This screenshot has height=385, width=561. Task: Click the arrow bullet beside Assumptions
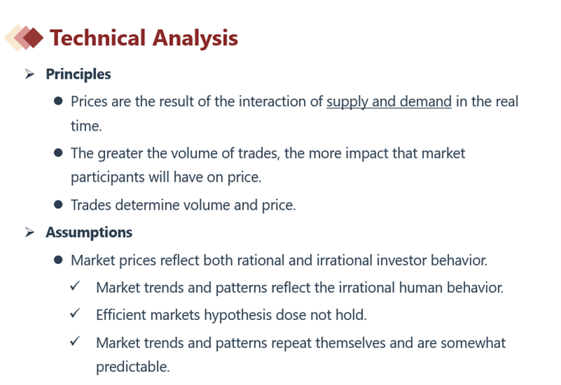(29, 232)
